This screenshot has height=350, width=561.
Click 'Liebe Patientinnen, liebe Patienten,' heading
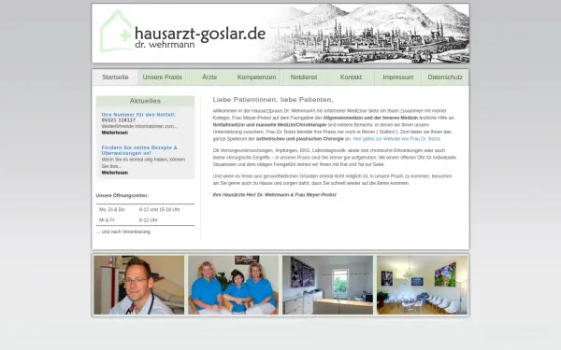pos(273,99)
